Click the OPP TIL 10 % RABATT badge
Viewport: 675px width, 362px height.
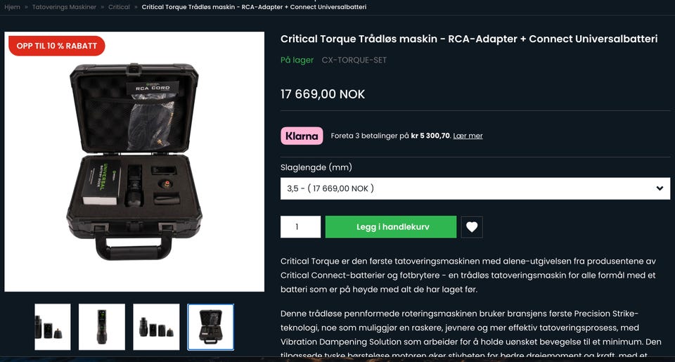(57, 46)
